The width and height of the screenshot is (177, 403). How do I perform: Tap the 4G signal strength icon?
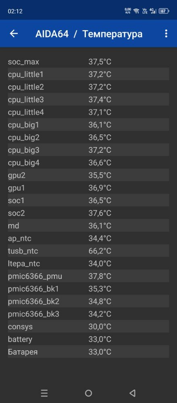tap(153, 11)
